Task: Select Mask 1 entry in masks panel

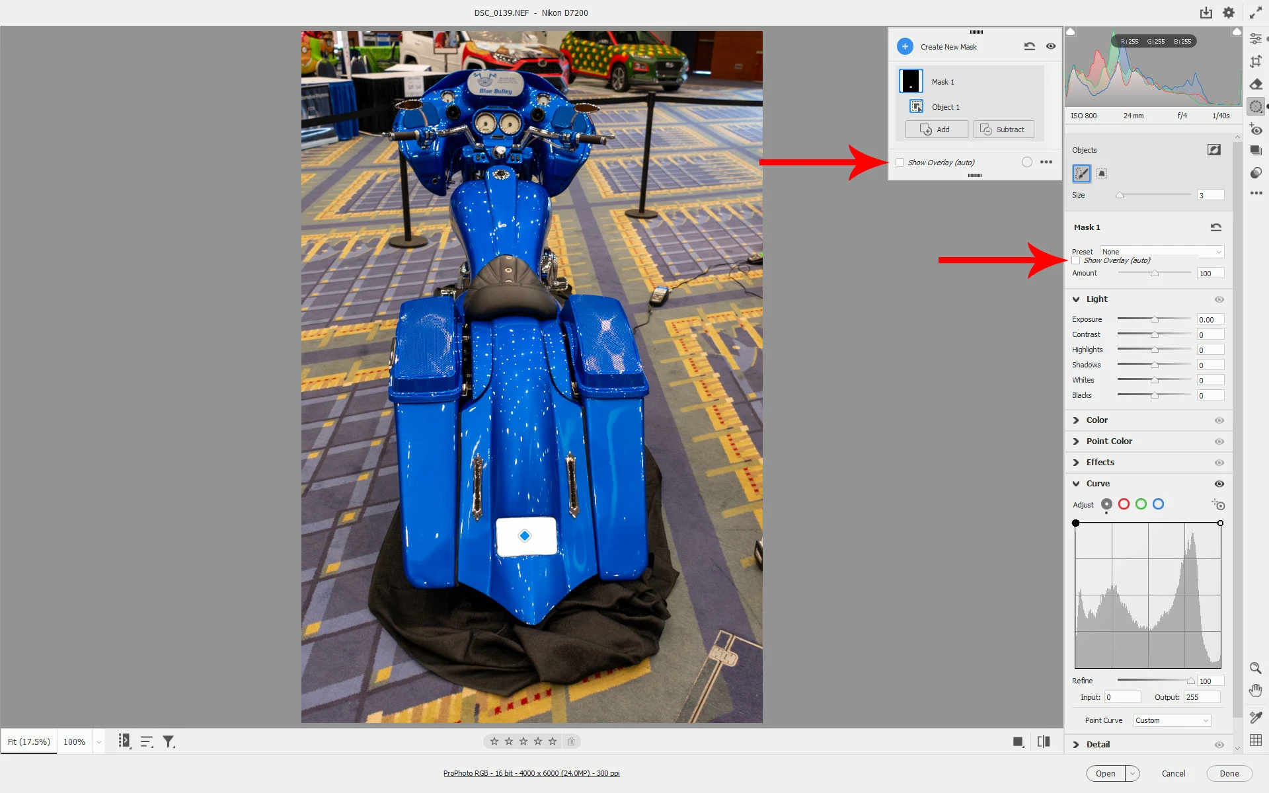Action: 943,82
